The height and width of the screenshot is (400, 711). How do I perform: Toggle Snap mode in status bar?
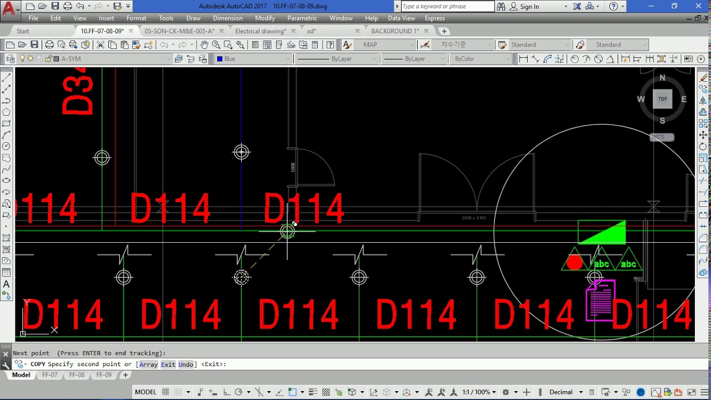(x=178, y=392)
